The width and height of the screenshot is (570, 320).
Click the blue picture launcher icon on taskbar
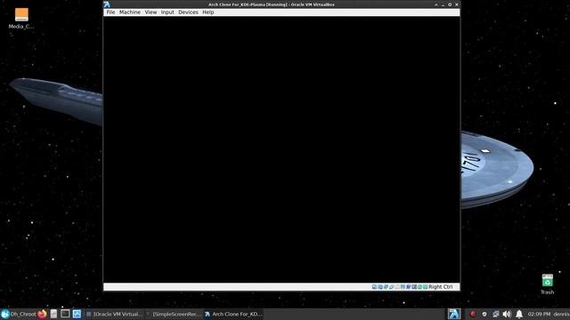point(77,314)
